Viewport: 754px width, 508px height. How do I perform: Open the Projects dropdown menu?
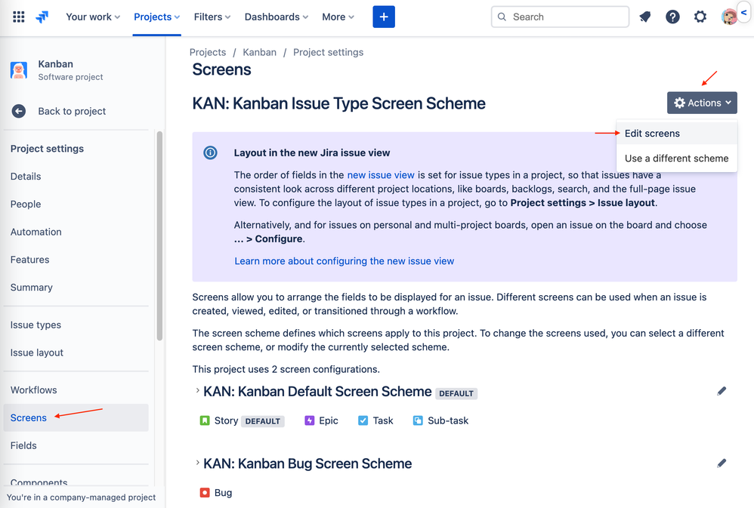[156, 17]
